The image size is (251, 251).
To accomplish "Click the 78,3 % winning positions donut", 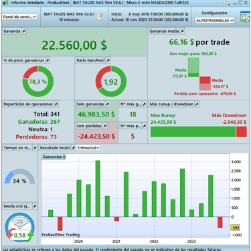I will tap(38, 82).
